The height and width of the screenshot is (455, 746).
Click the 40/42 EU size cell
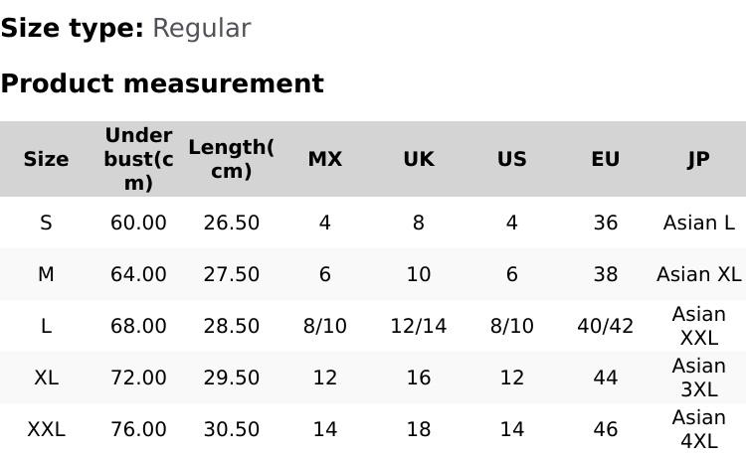pos(606,326)
